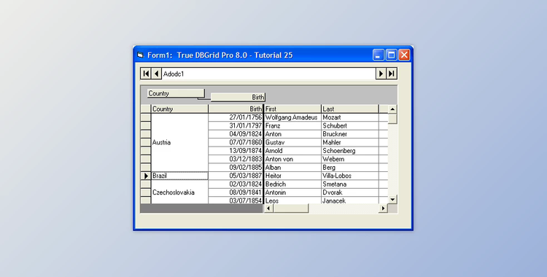Go to last record in Adodc1
This screenshot has width=547, height=277.
click(x=392, y=74)
